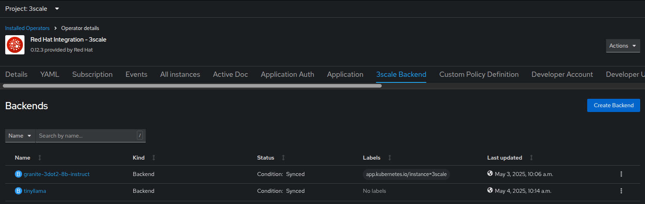
Task: Click Condition: Synced status in granite row
Action: pyautogui.click(x=281, y=174)
